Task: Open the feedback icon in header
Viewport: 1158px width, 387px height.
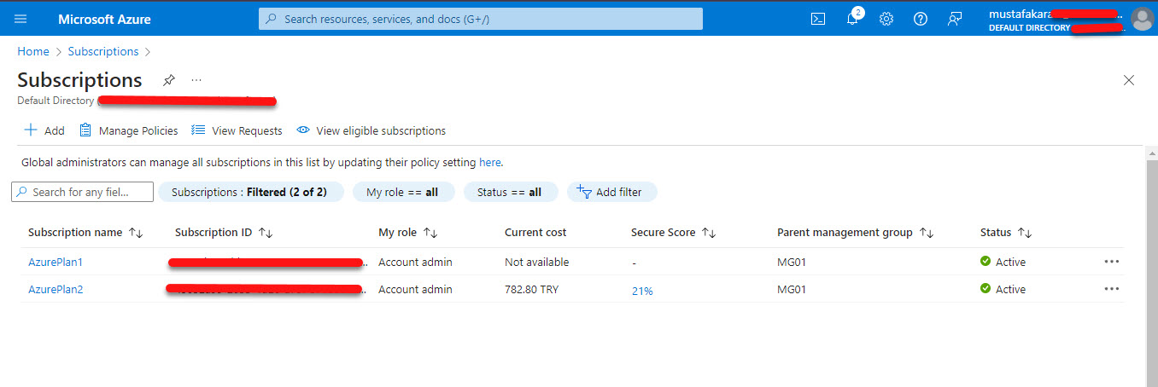Action: pyautogui.click(x=955, y=19)
